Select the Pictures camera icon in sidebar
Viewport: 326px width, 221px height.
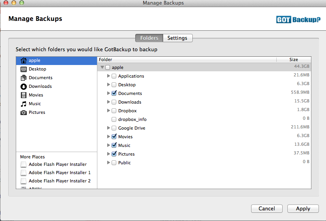[24, 113]
